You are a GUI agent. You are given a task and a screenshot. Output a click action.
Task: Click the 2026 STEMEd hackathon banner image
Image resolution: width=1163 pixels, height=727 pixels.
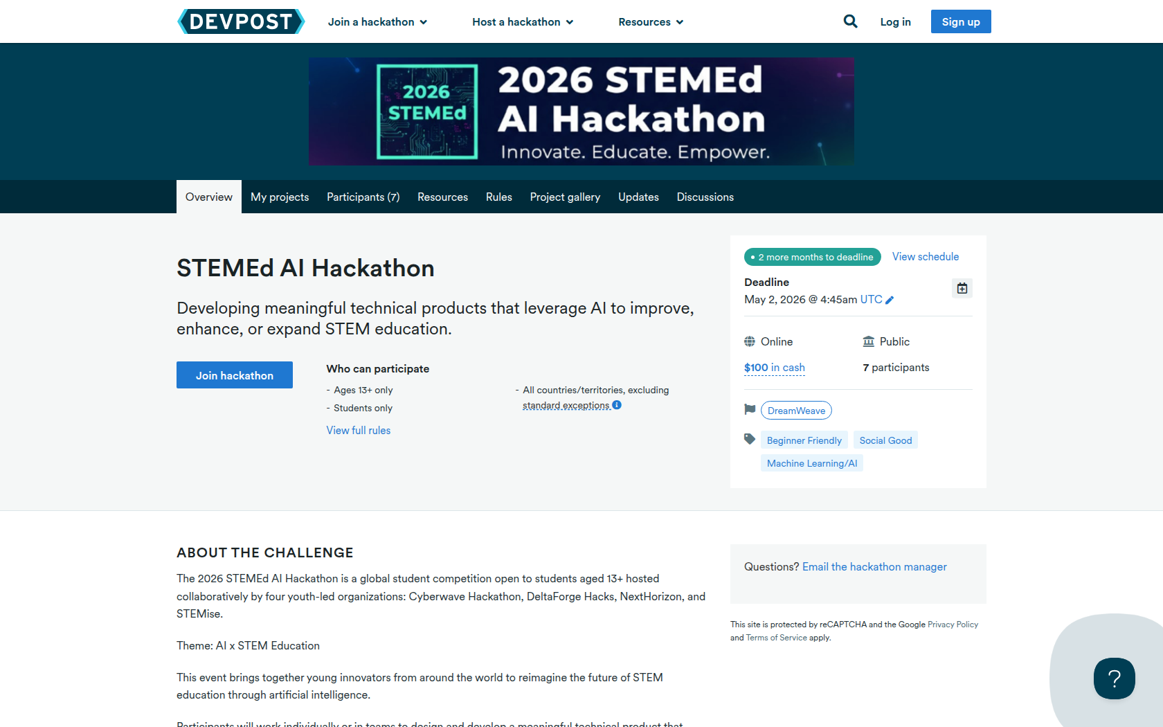click(581, 111)
